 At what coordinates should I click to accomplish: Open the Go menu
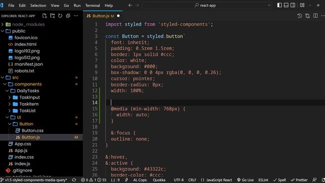coord(67,6)
